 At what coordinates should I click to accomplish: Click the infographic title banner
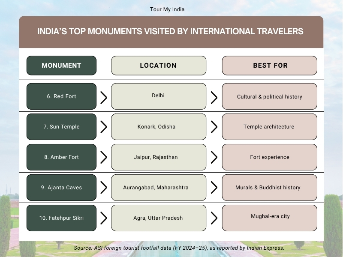[171, 31]
